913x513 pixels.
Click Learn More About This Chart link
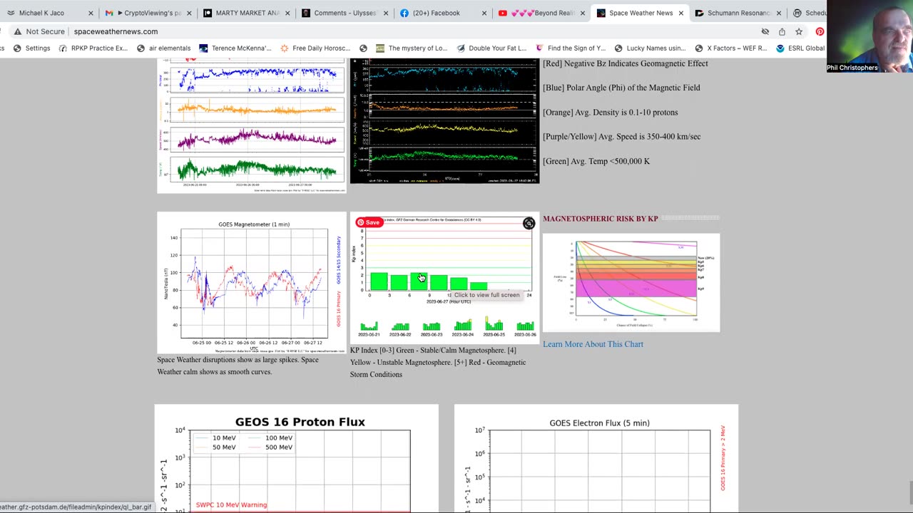(593, 344)
